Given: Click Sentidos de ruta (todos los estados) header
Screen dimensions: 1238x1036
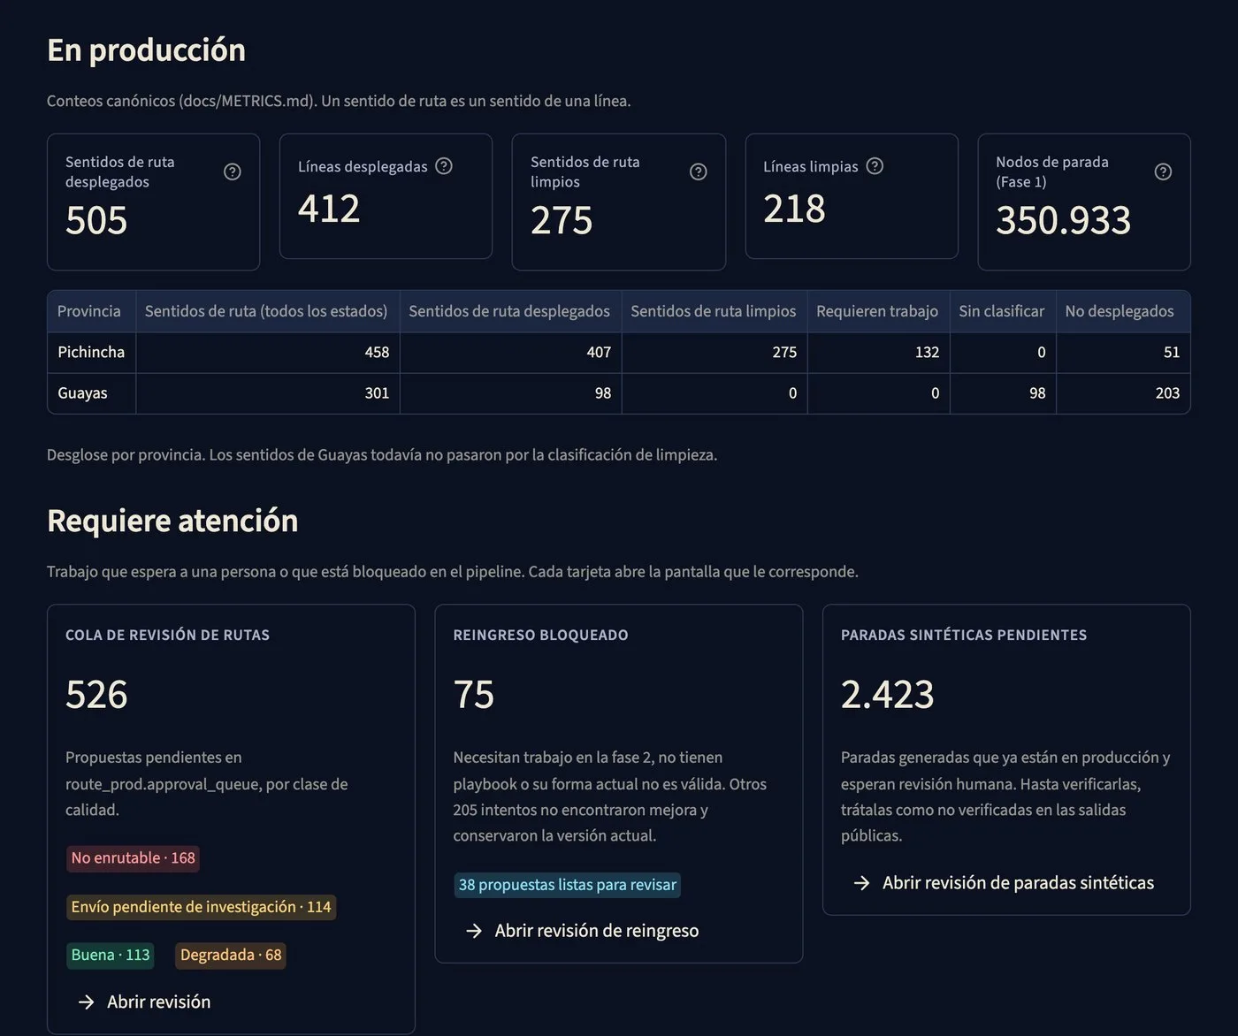Looking at the screenshot, I should [x=266, y=311].
